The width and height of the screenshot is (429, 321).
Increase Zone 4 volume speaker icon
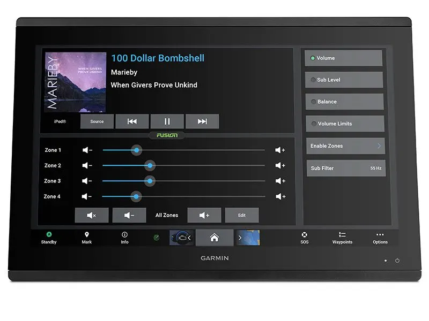click(280, 196)
